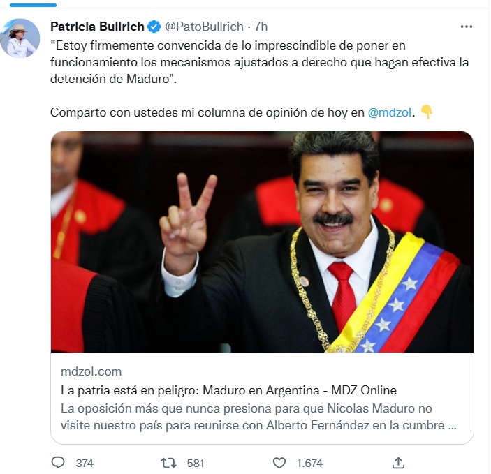Click the Patricia Bullrich display name
This screenshot has width=491, height=474.
pyautogui.click(x=97, y=27)
